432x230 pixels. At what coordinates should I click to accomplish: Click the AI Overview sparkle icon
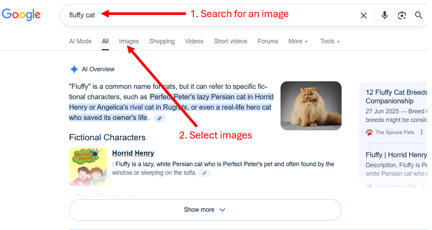(x=74, y=69)
